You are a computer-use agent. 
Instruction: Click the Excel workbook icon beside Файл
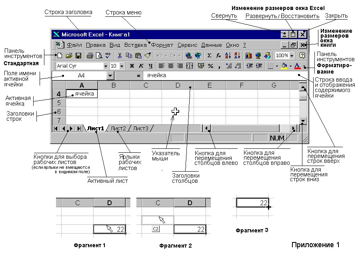(x=60, y=44)
